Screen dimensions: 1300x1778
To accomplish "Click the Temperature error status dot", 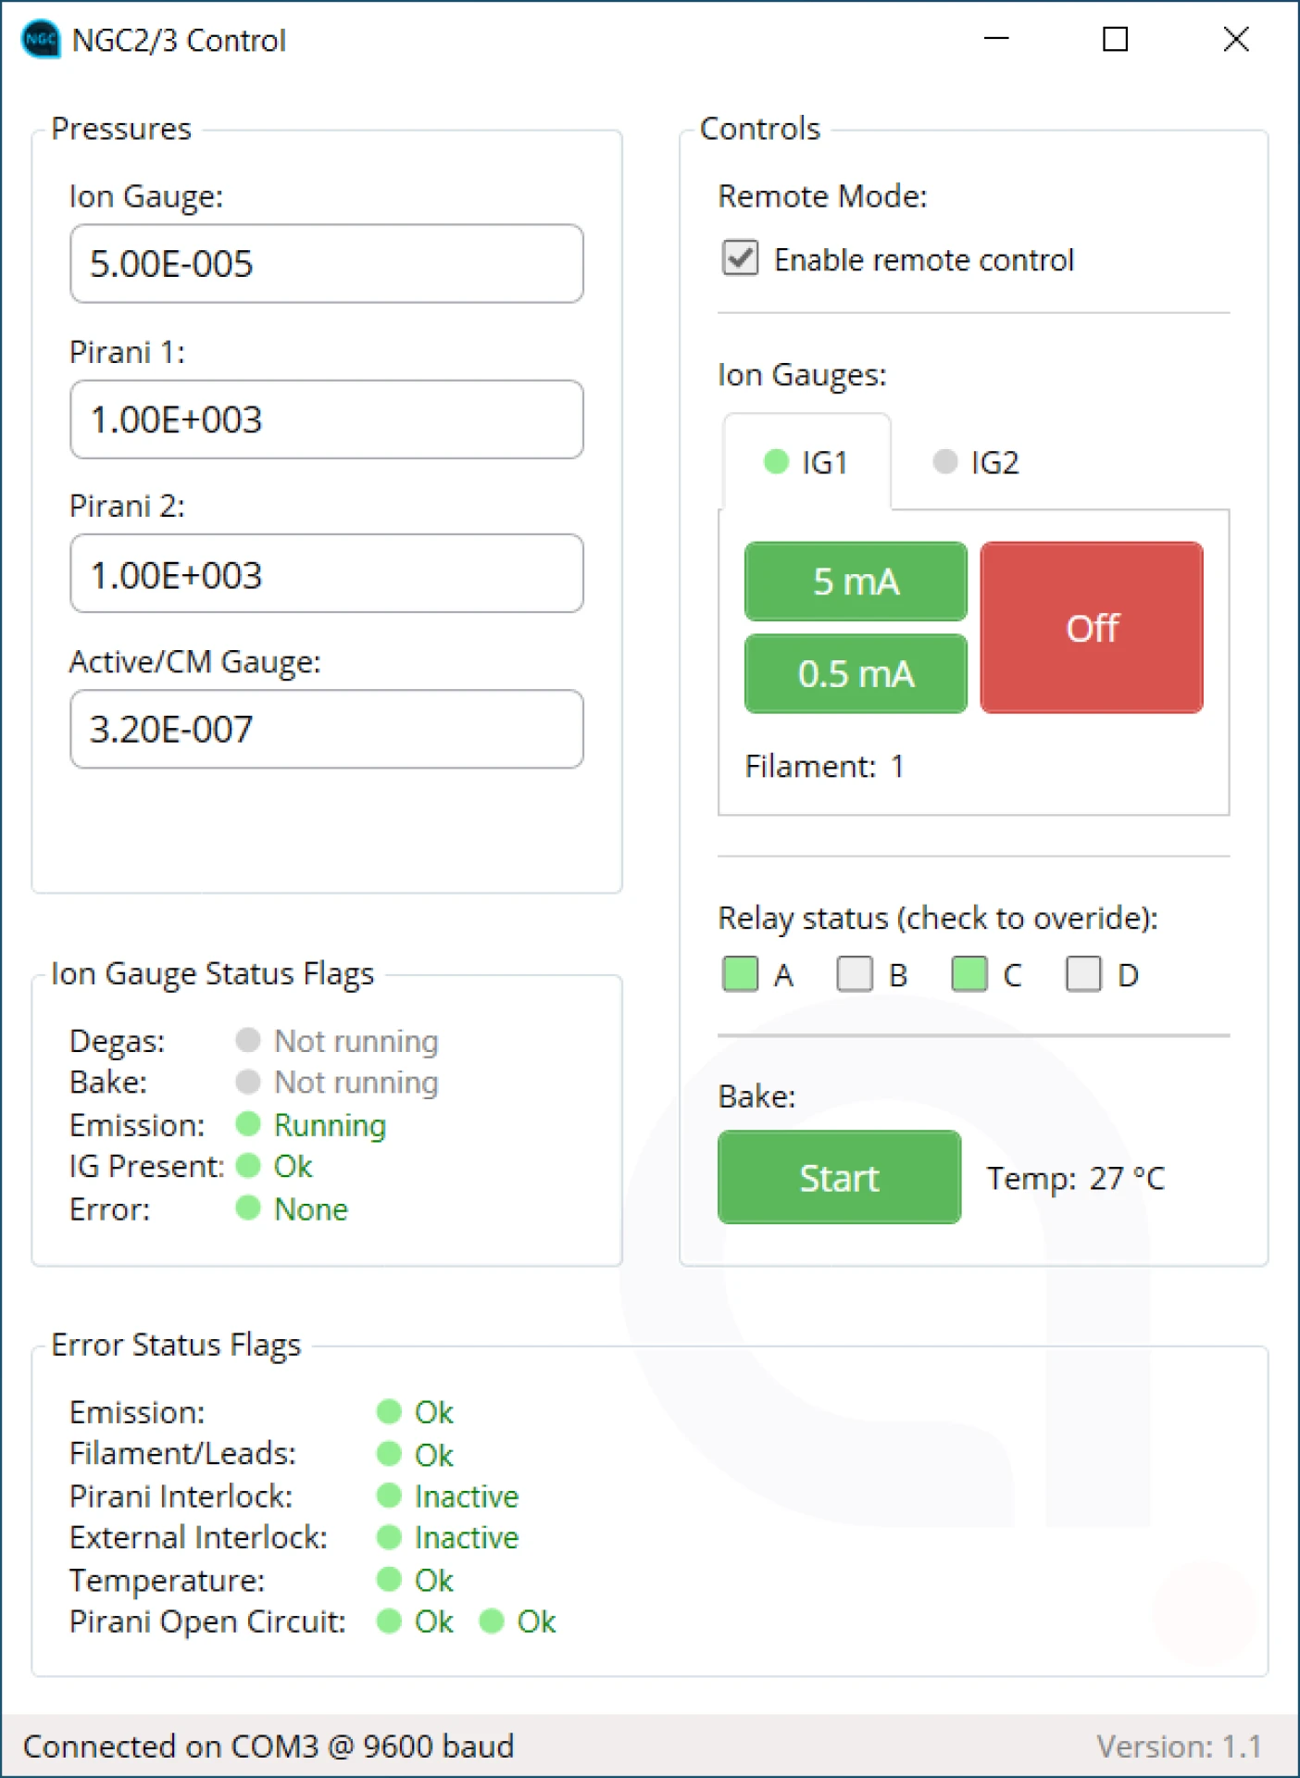I will (x=389, y=1579).
